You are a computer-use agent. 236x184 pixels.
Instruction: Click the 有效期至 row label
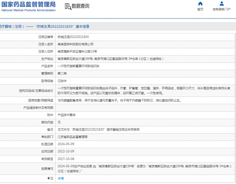tap(47, 159)
